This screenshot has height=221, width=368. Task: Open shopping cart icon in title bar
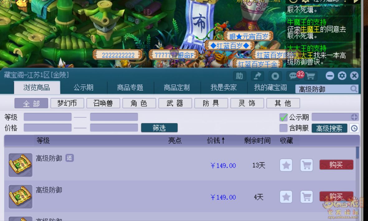click(x=310, y=76)
